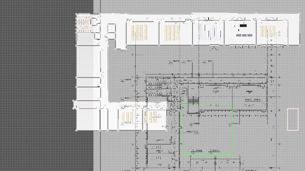Select the green outlined rectangle's top edge
Screen dimensions: 305x171
click(x=207, y=104)
